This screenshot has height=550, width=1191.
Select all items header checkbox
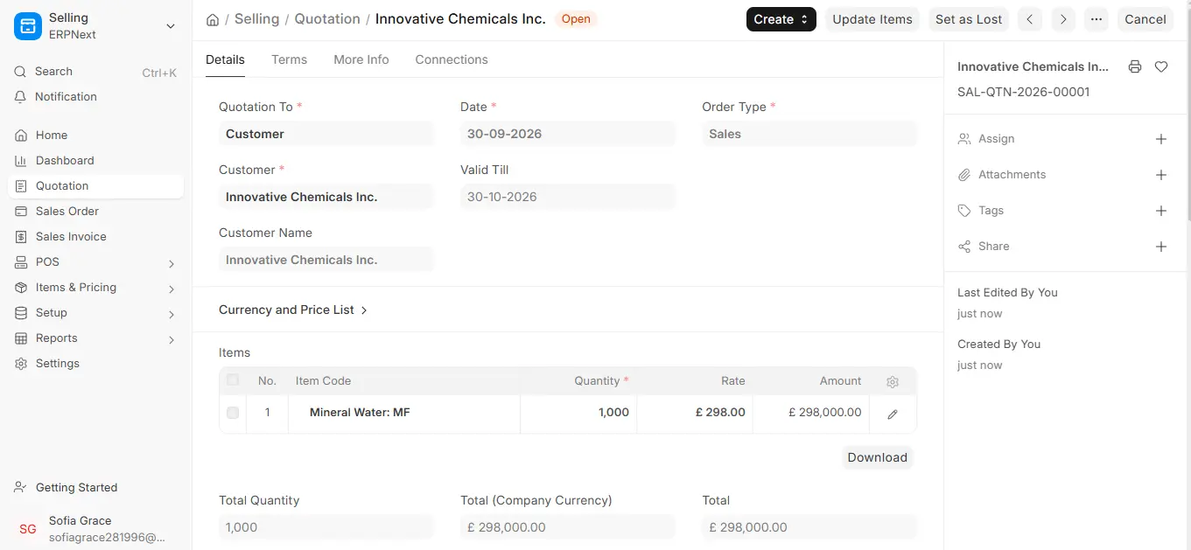point(233,380)
